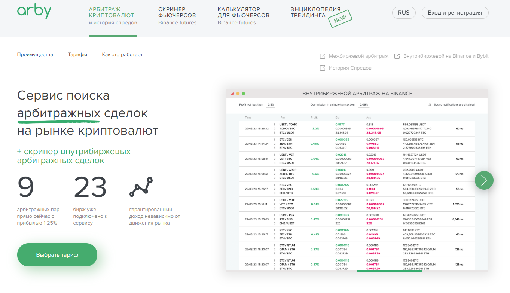Click the timestamp 22/03/23, 15:13:52
The width and height of the screenshot is (510, 293).
[x=257, y=174]
